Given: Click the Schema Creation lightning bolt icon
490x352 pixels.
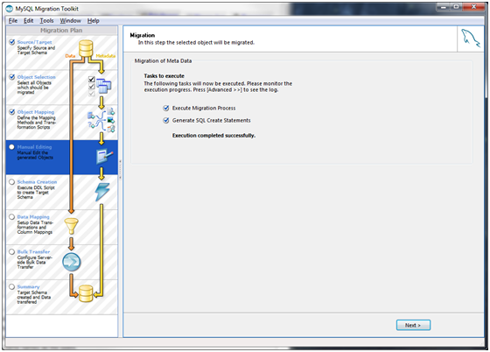Looking at the screenshot, I should pyautogui.click(x=102, y=192).
